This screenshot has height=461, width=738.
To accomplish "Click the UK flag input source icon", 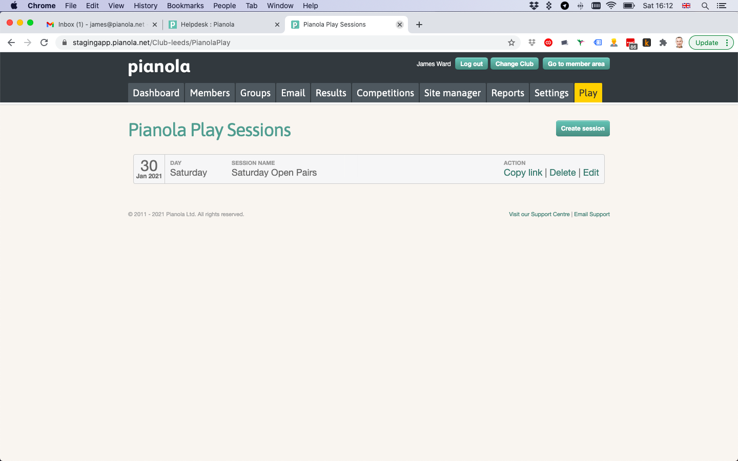I will point(686,6).
